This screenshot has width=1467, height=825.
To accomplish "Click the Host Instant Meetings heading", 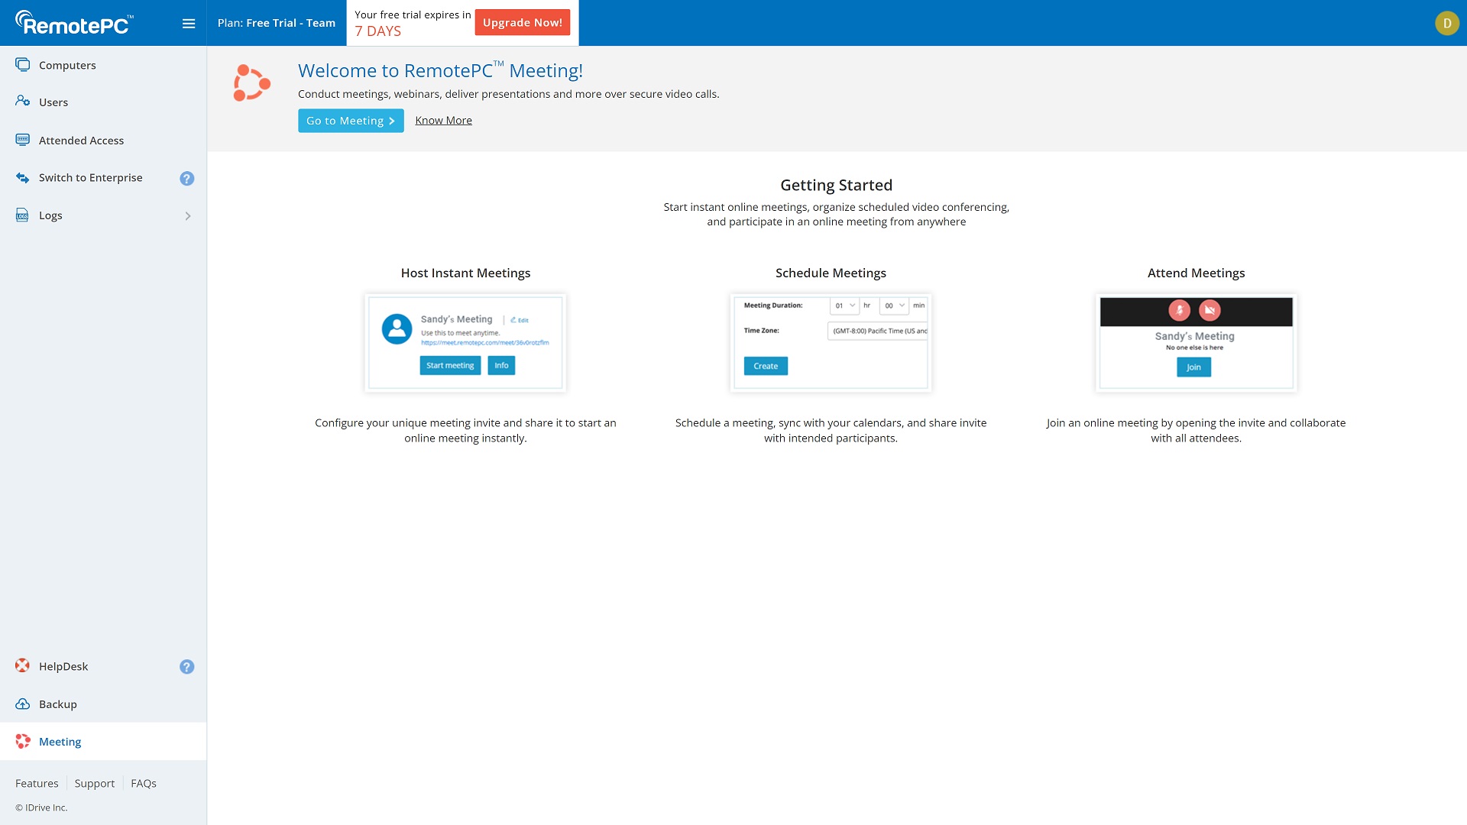I will [x=465, y=273].
